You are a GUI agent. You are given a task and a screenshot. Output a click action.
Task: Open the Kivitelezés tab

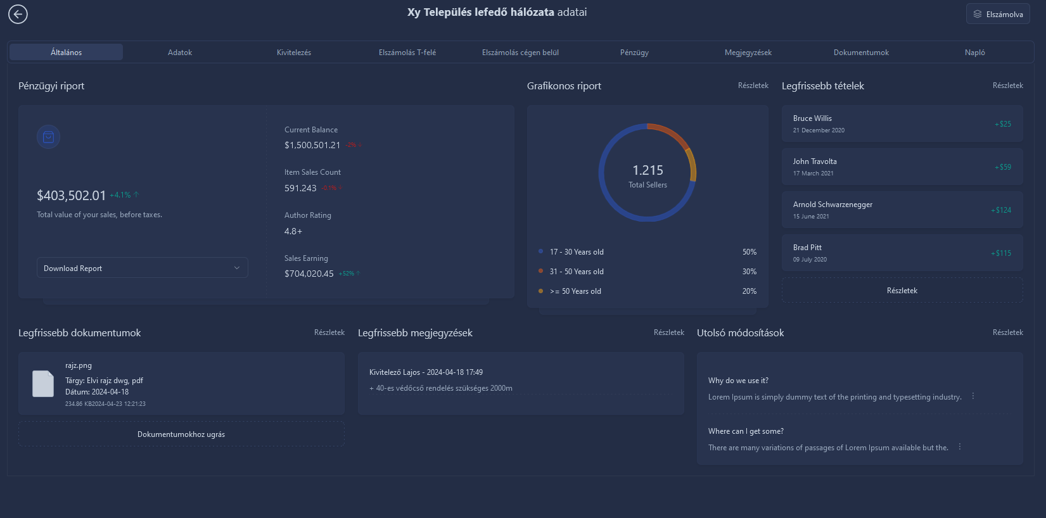click(294, 53)
